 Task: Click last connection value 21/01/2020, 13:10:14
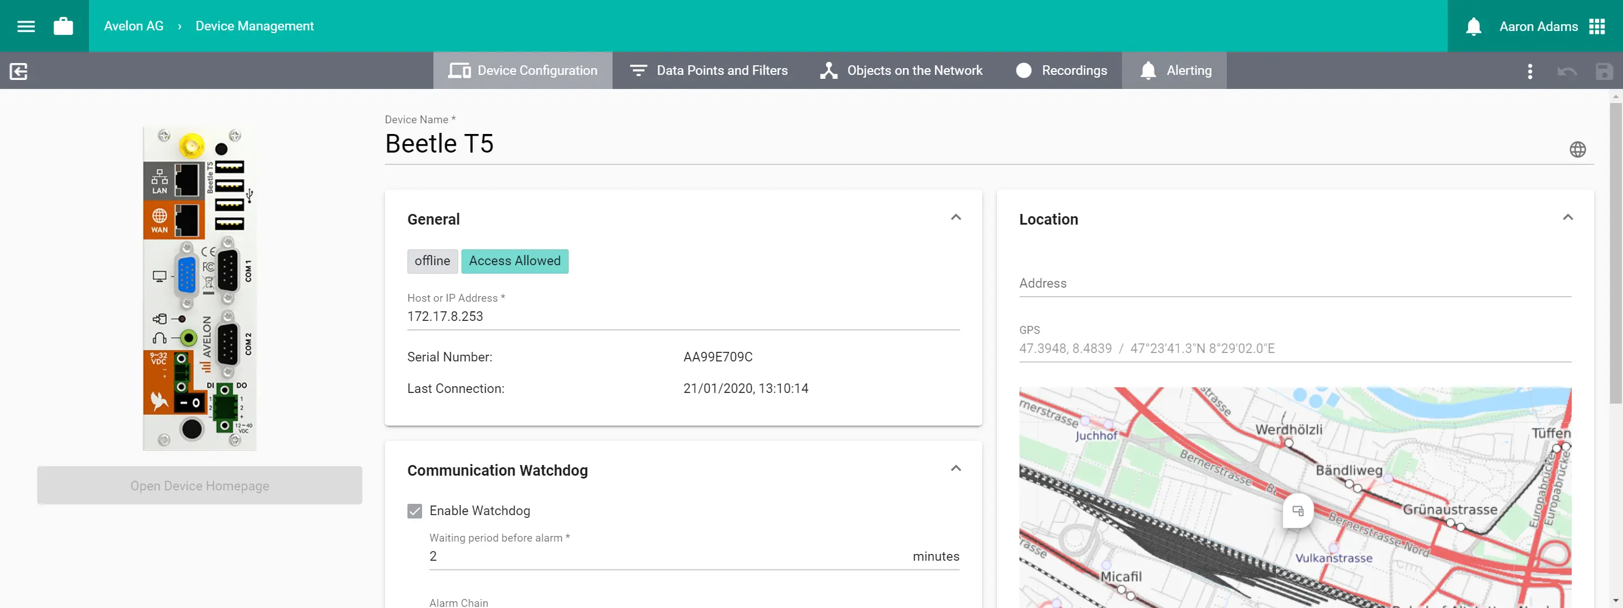pos(746,388)
